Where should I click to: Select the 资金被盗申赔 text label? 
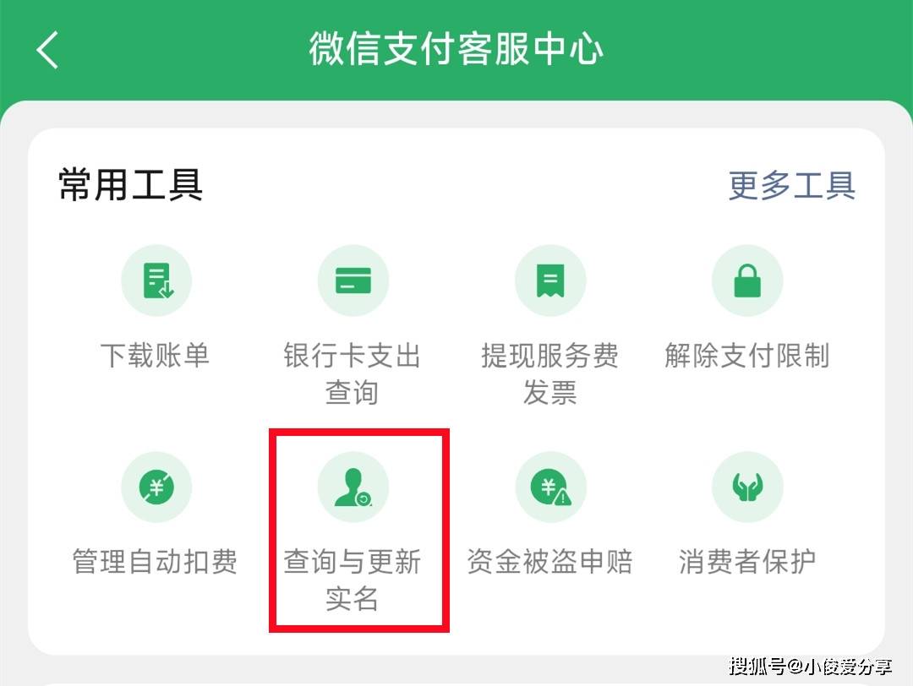pos(549,562)
